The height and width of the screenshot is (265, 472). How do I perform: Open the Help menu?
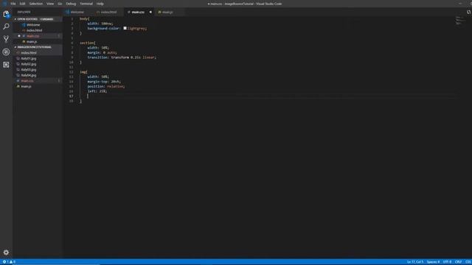[100, 4]
